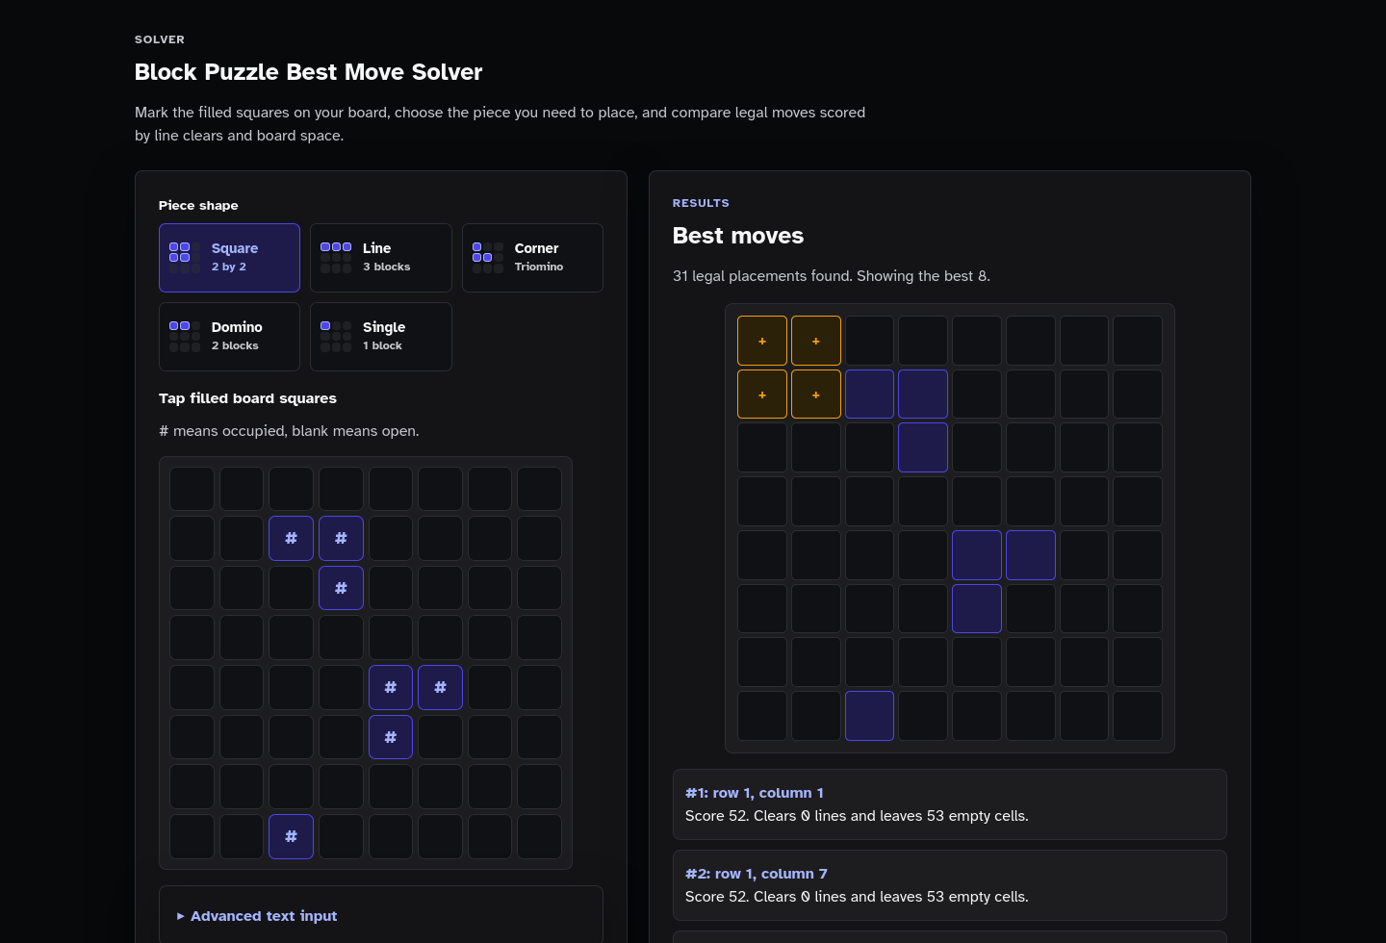Mark input board row 7, column 4 square filled
Screen dimensions: 1386x943
(341, 787)
